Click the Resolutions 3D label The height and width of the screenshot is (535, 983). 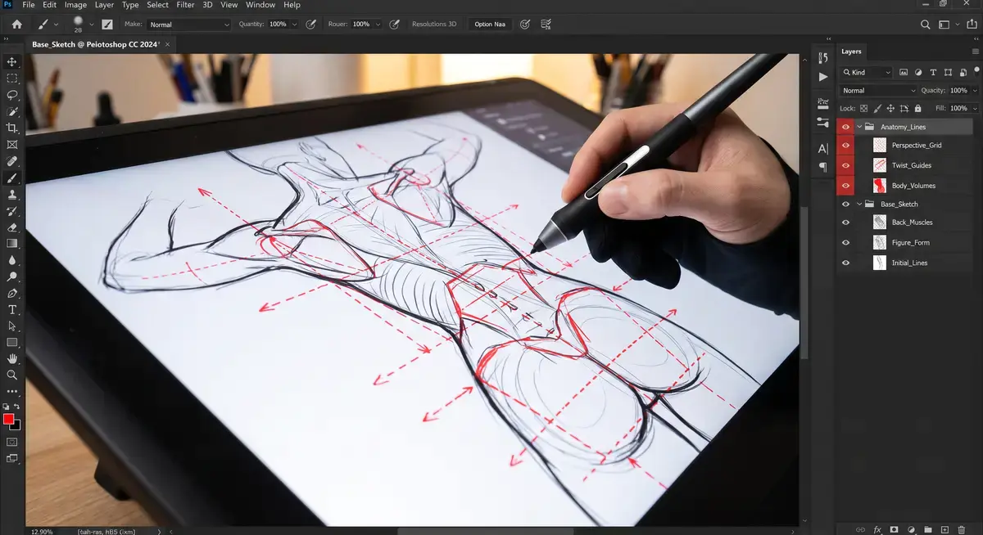pos(434,25)
